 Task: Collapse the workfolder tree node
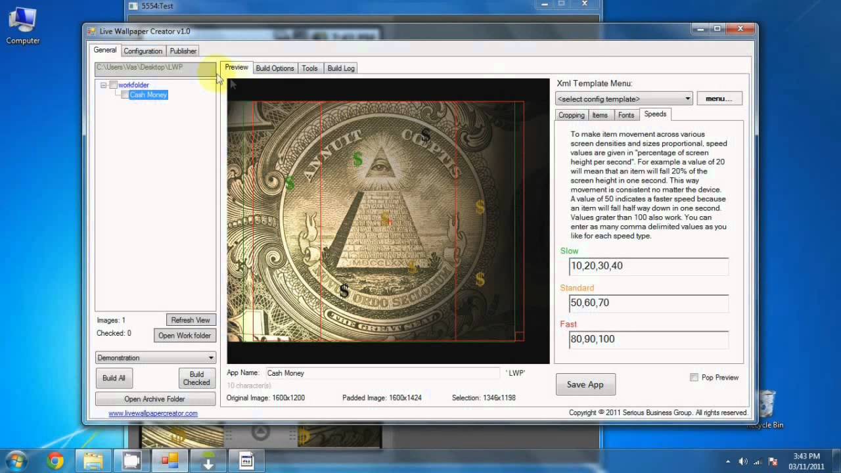tap(103, 85)
